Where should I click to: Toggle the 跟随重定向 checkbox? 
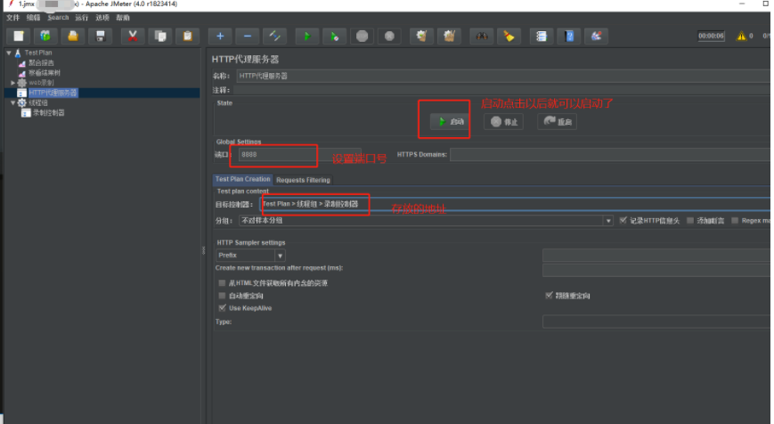[549, 295]
